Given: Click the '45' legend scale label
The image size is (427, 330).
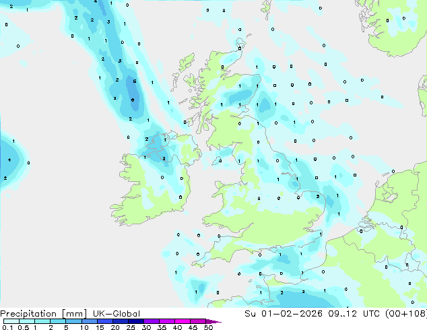Looking at the screenshot, I should (x=193, y=327).
